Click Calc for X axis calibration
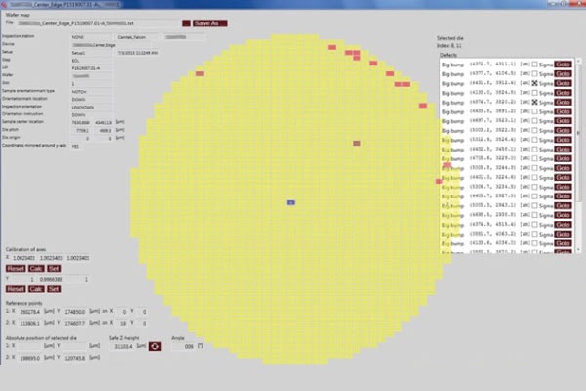Image resolution: width=586 pixels, height=391 pixels. [35, 268]
